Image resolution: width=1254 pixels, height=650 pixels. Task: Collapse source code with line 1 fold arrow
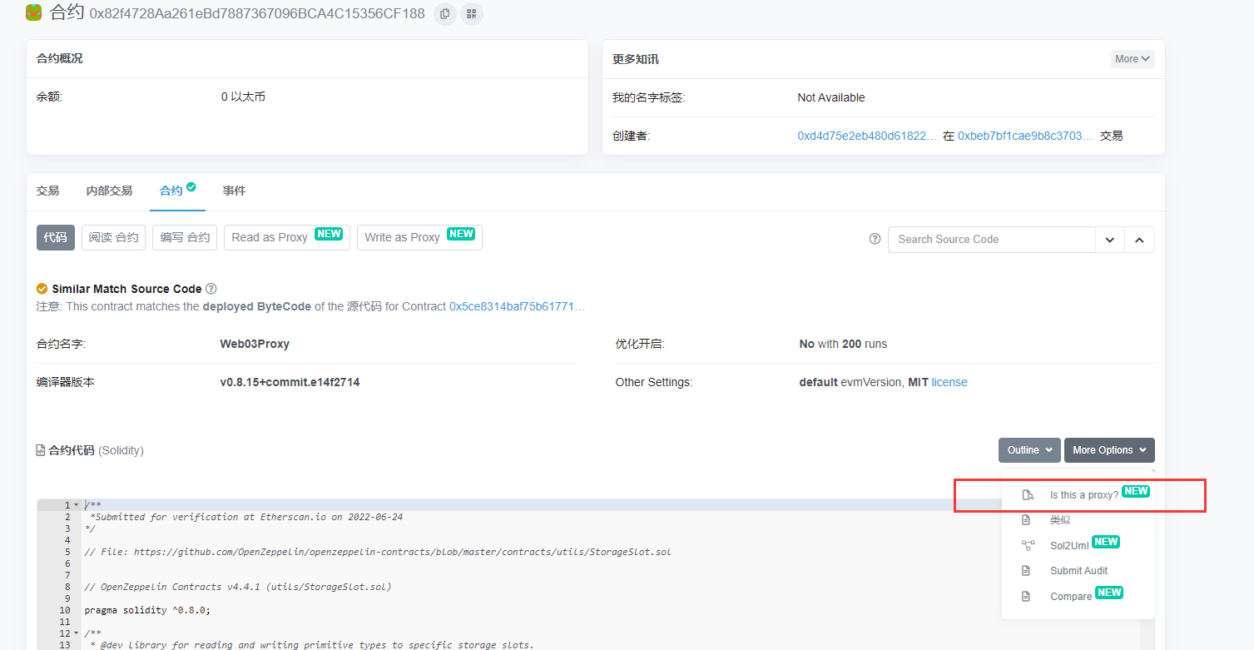point(76,504)
